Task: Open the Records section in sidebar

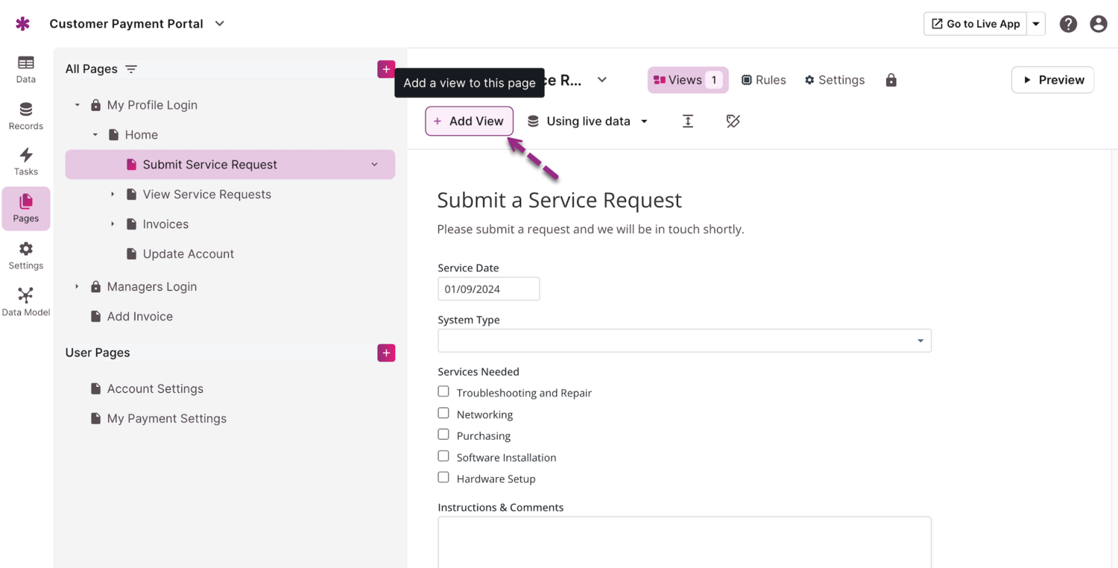Action: 25,116
